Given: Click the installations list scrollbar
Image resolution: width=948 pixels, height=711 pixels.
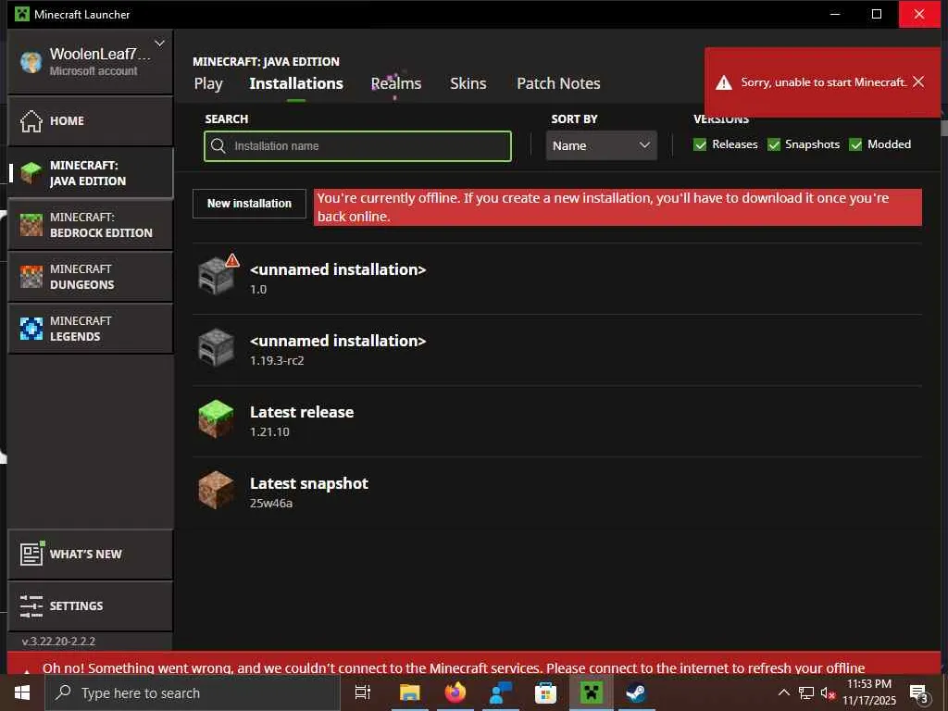Looking at the screenshot, I should 943,127.
